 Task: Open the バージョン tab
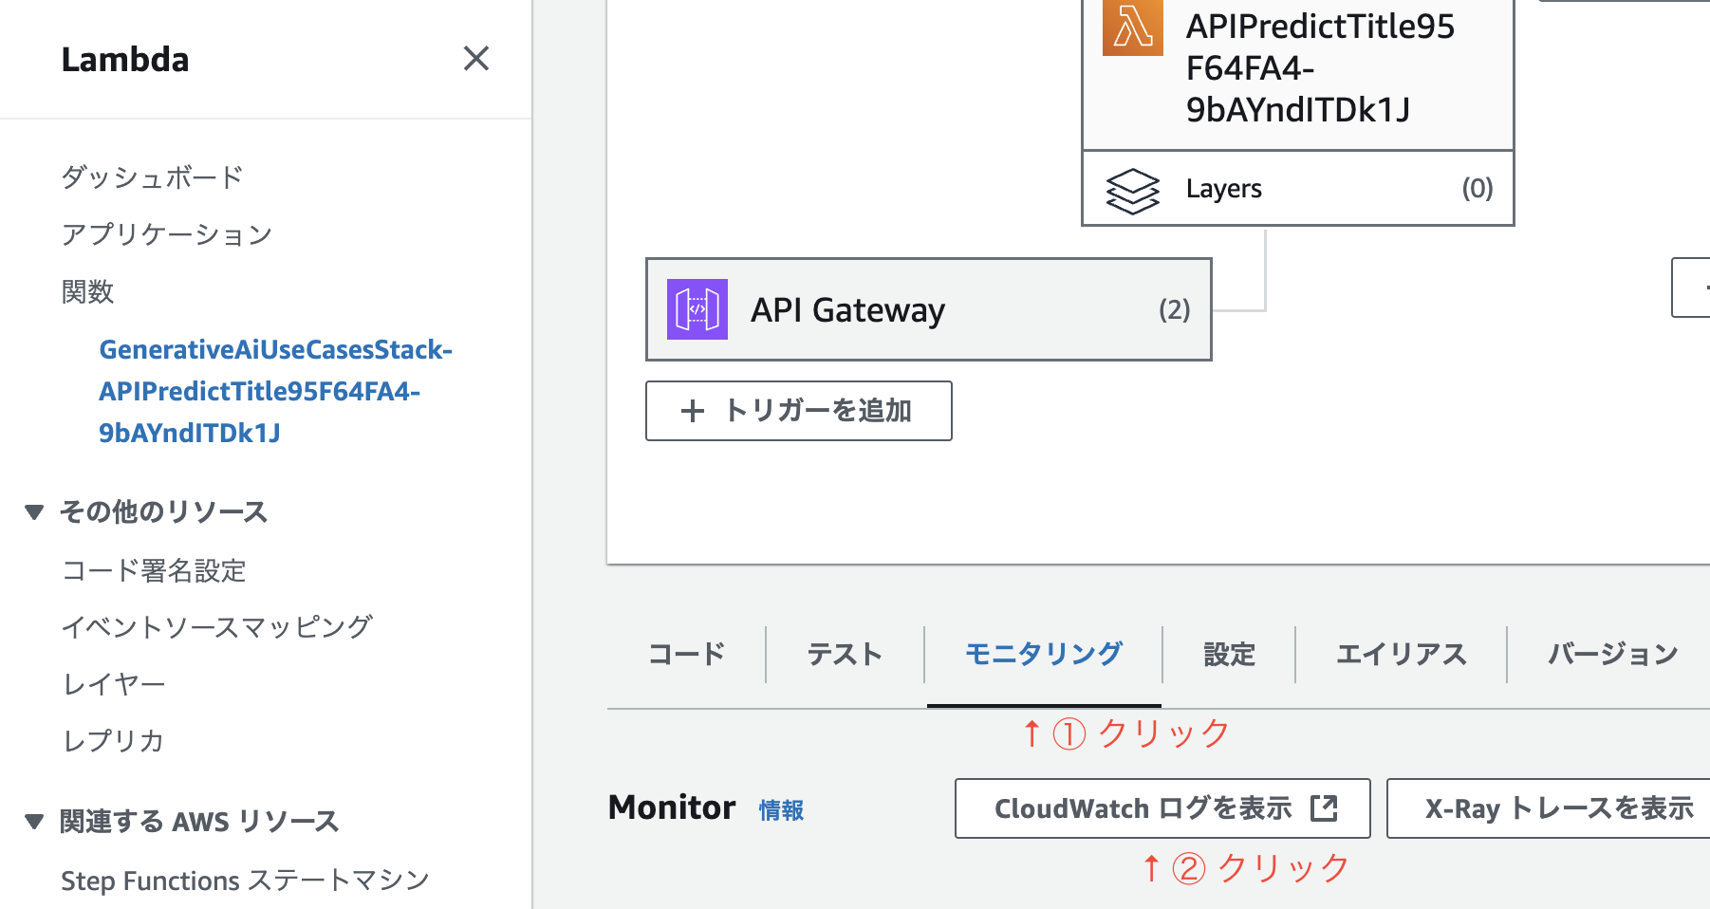tap(1611, 654)
